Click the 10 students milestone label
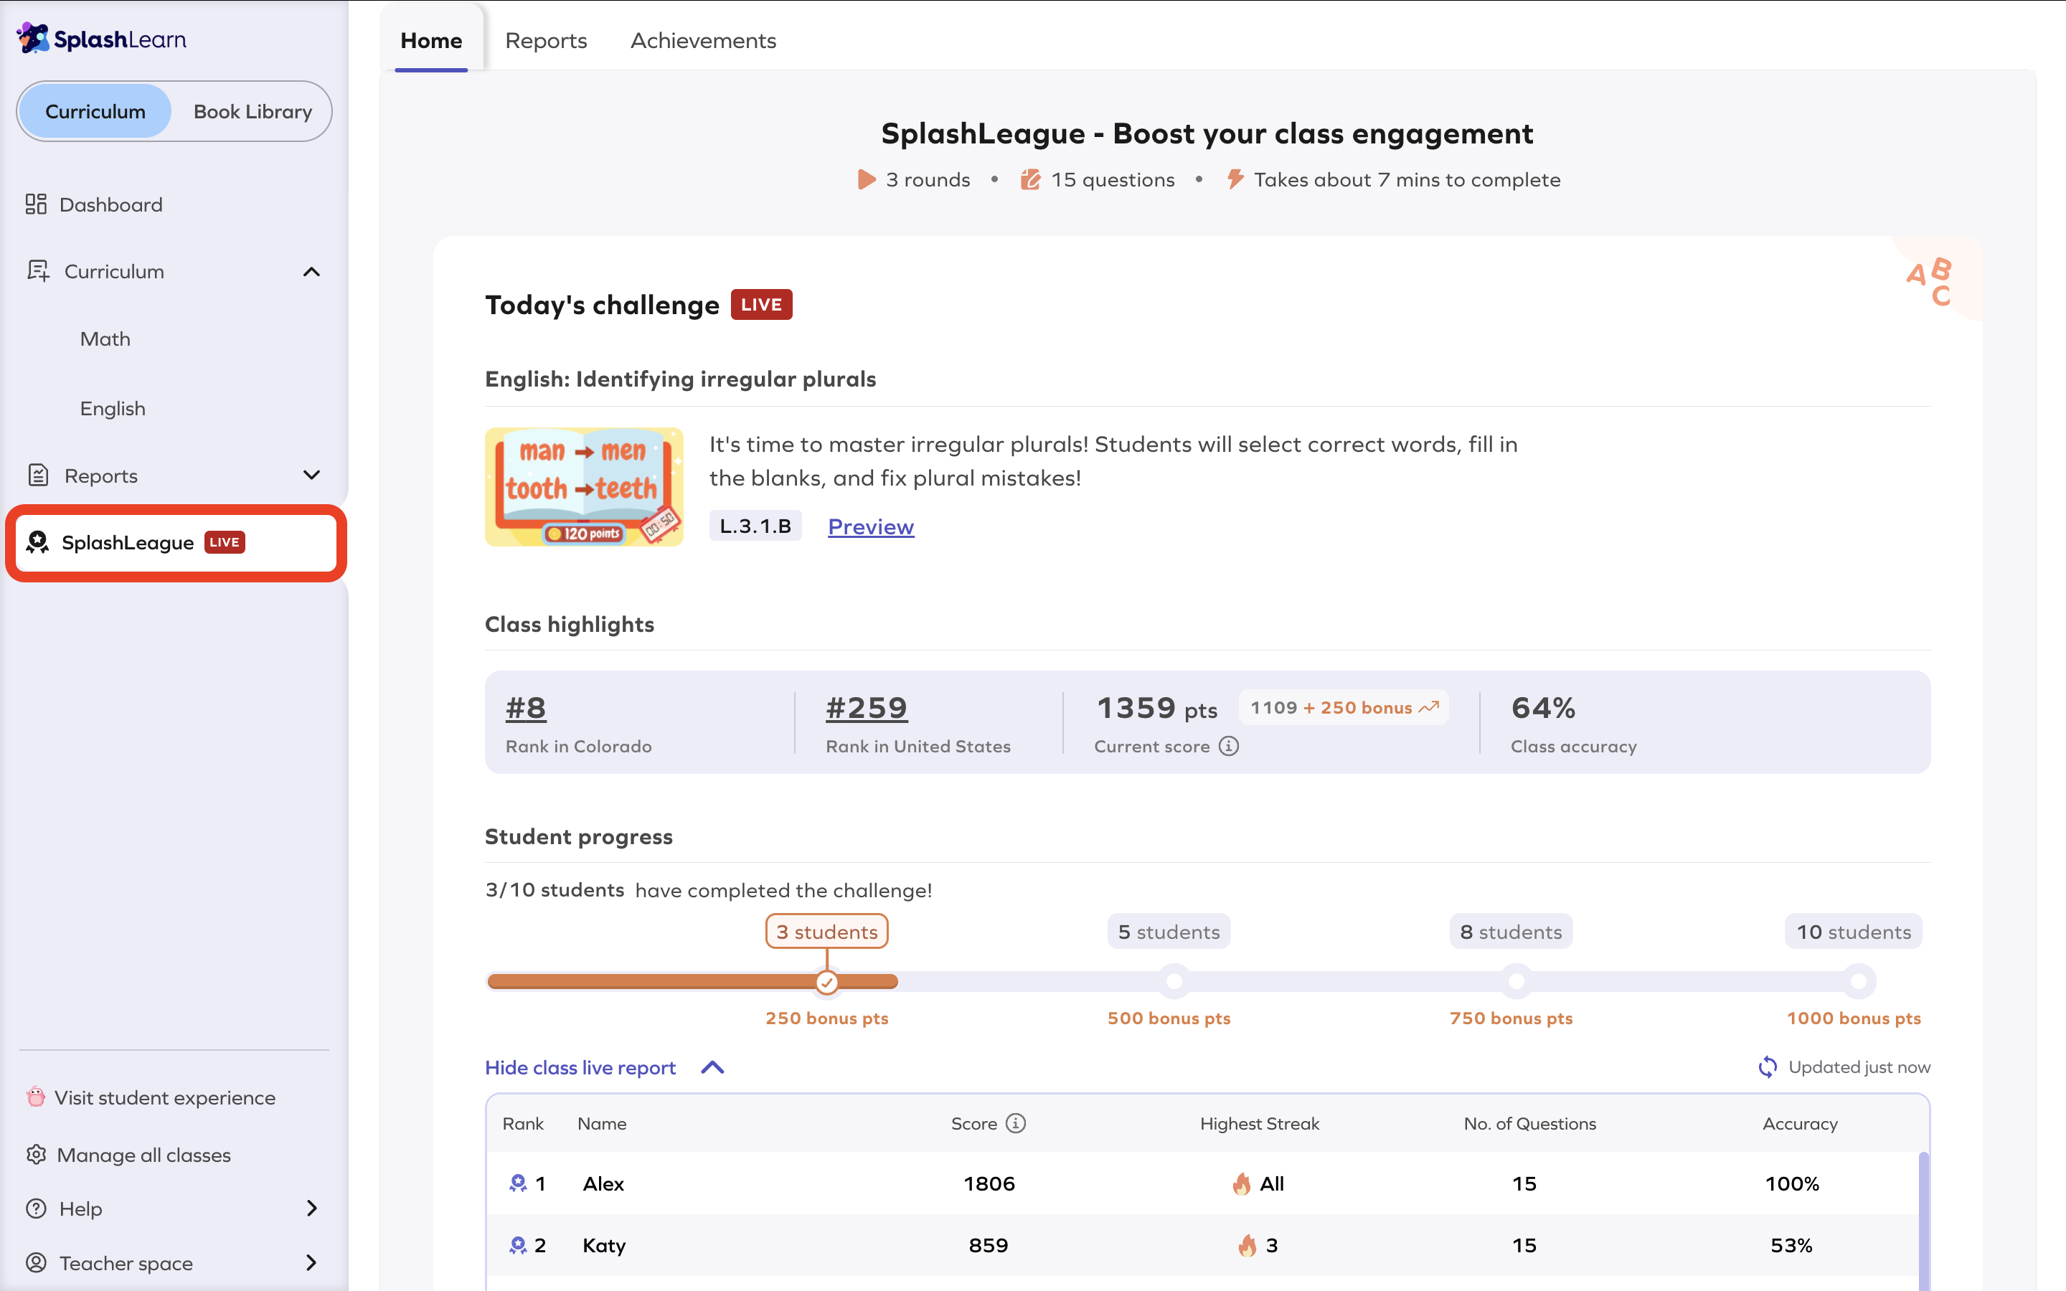Image resolution: width=2066 pixels, height=1291 pixels. click(1854, 932)
